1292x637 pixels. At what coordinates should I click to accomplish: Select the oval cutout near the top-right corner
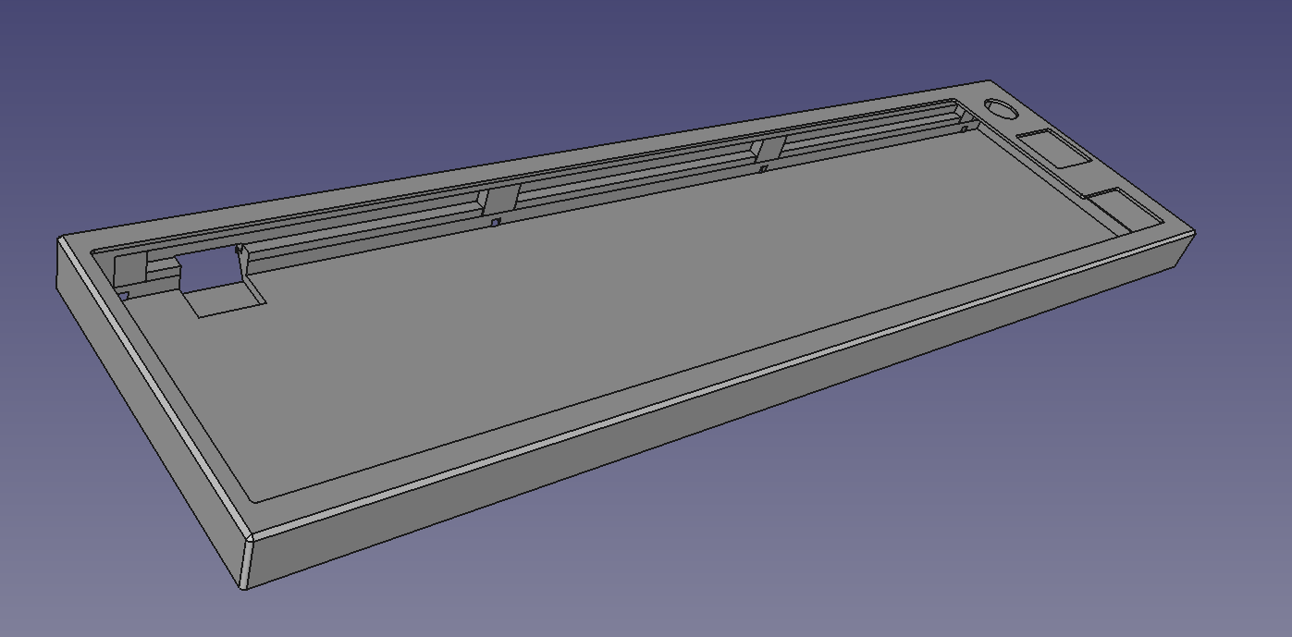1001,106
